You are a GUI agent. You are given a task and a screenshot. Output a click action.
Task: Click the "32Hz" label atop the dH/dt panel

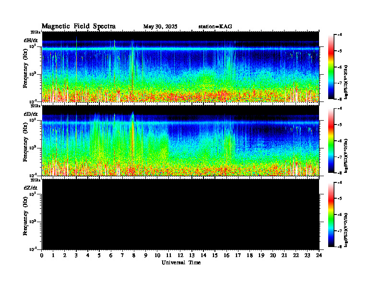click(x=36, y=32)
